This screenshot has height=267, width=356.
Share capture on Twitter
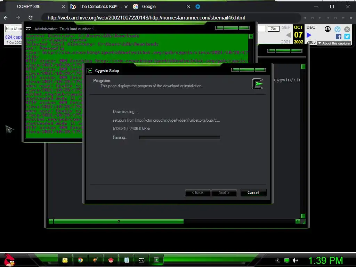347,37
